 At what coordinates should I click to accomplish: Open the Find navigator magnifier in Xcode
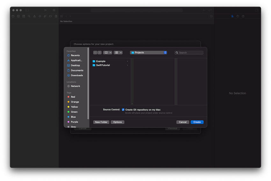[29, 16]
